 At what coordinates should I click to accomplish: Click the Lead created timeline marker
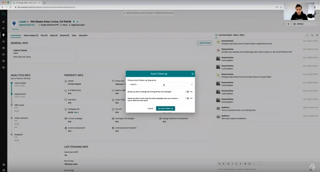click(x=12, y=83)
